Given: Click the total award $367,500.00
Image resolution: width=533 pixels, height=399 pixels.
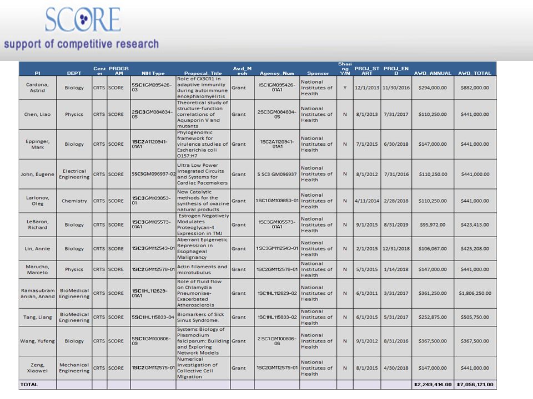Looking at the screenshot, I should point(475,341).
